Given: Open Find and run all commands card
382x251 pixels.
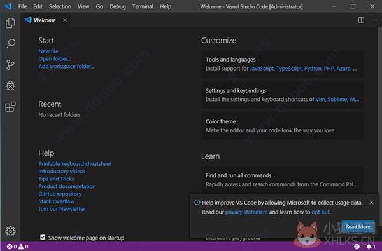Looking at the screenshot, I should 282,180.
